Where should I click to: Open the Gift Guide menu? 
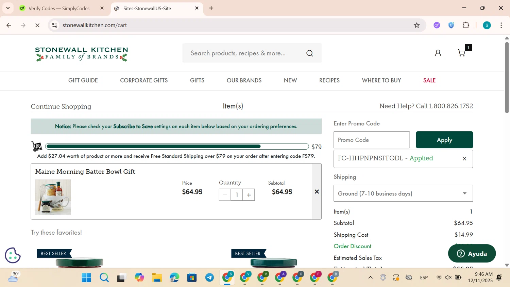coord(83,81)
